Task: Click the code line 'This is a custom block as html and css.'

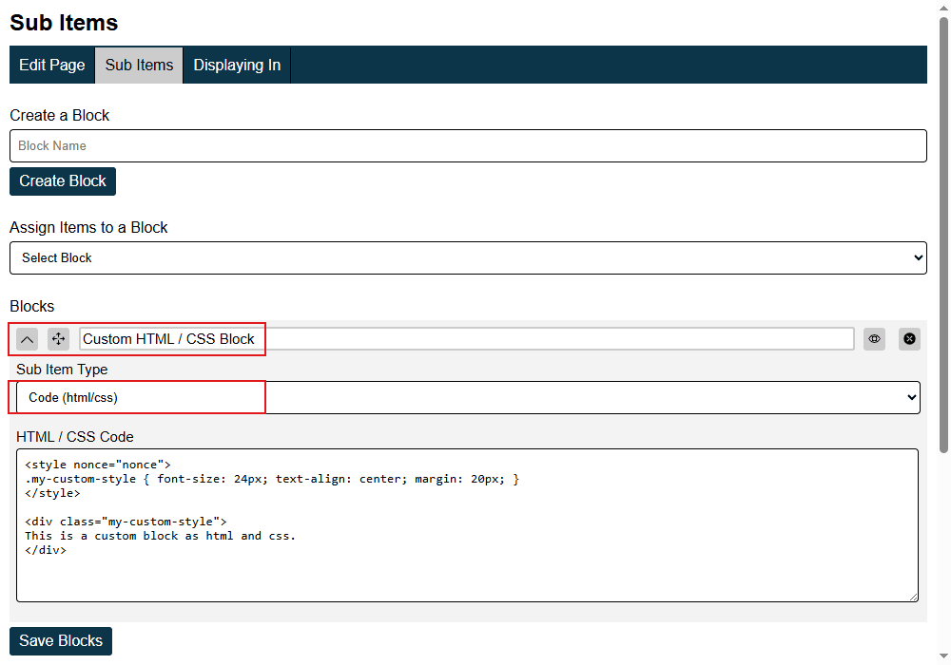Action: [x=160, y=536]
